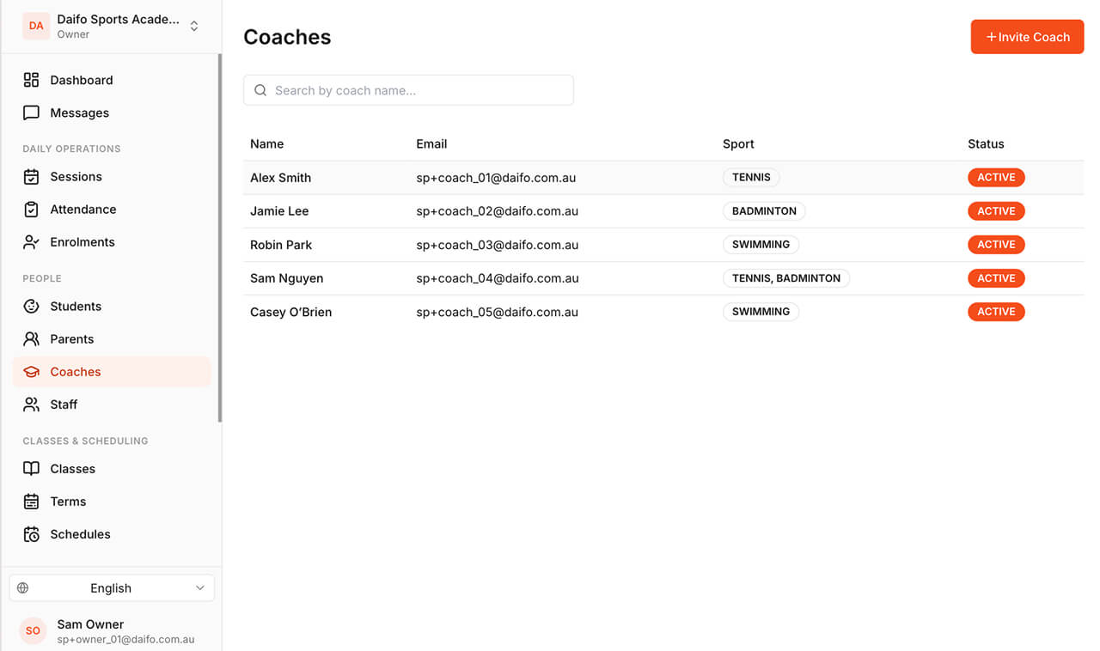This screenshot has height=651, width=1100.
Task: Click the Attendance clipboard icon
Action: (x=31, y=210)
